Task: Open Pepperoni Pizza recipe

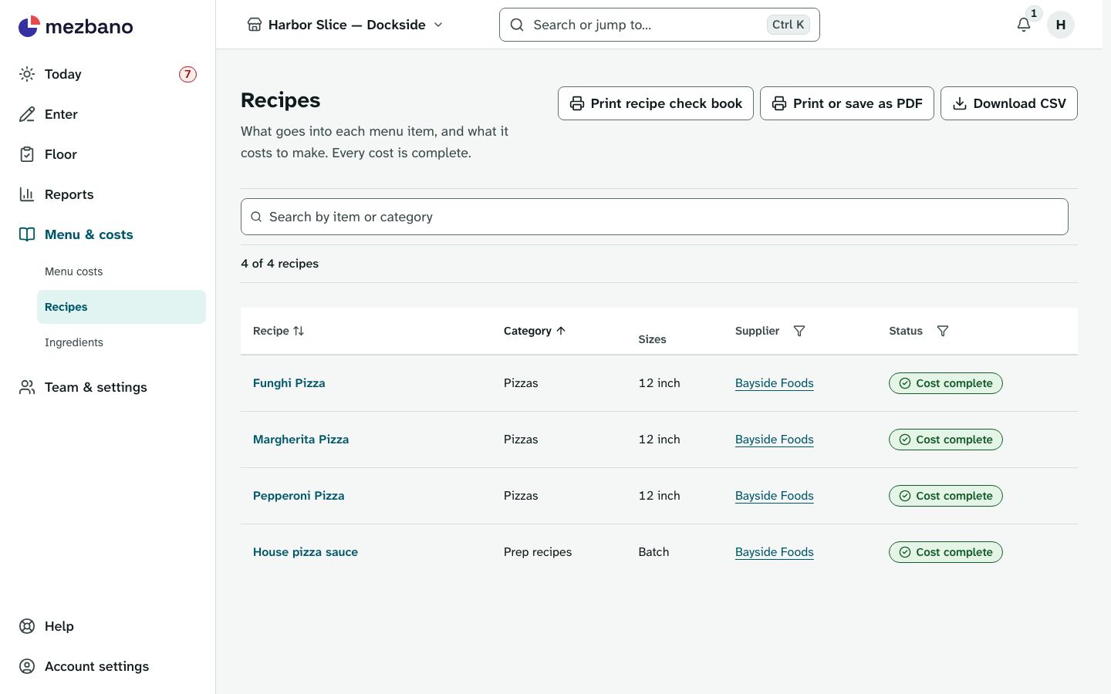Action: (x=299, y=496)
